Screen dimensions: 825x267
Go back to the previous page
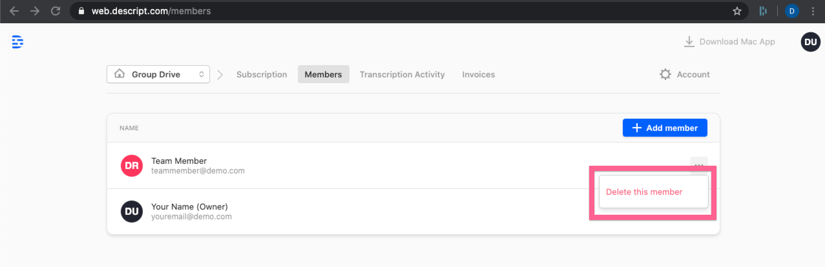point(14,11)
